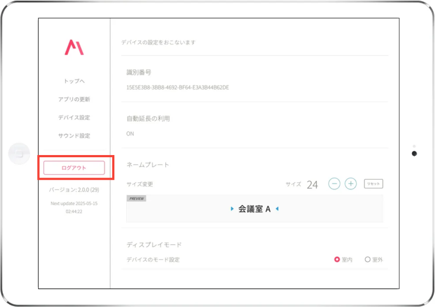Click the ネームプレート heading
This screenshot has height=307, width=435.
(148, 165)
